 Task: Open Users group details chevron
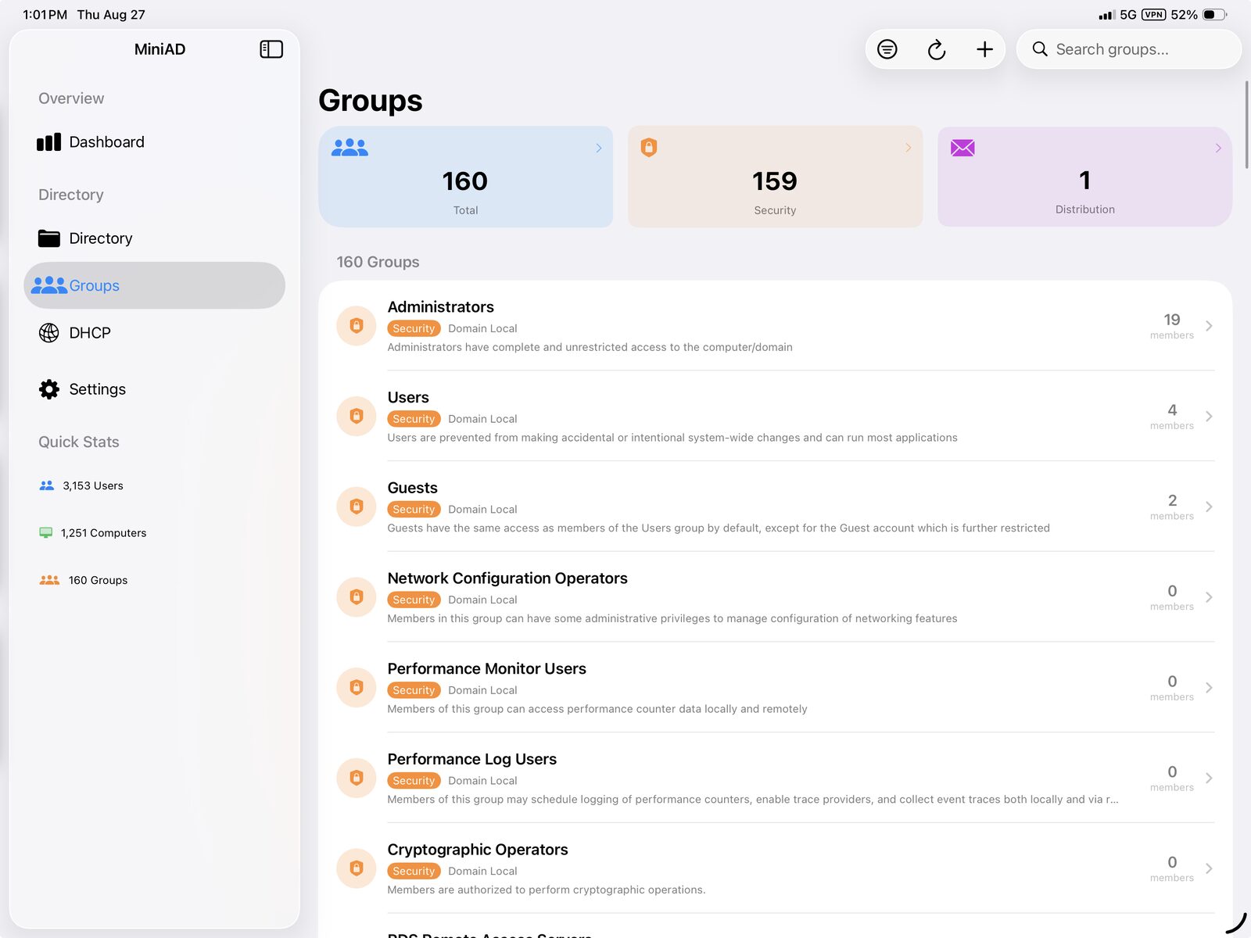(1209, 417)
